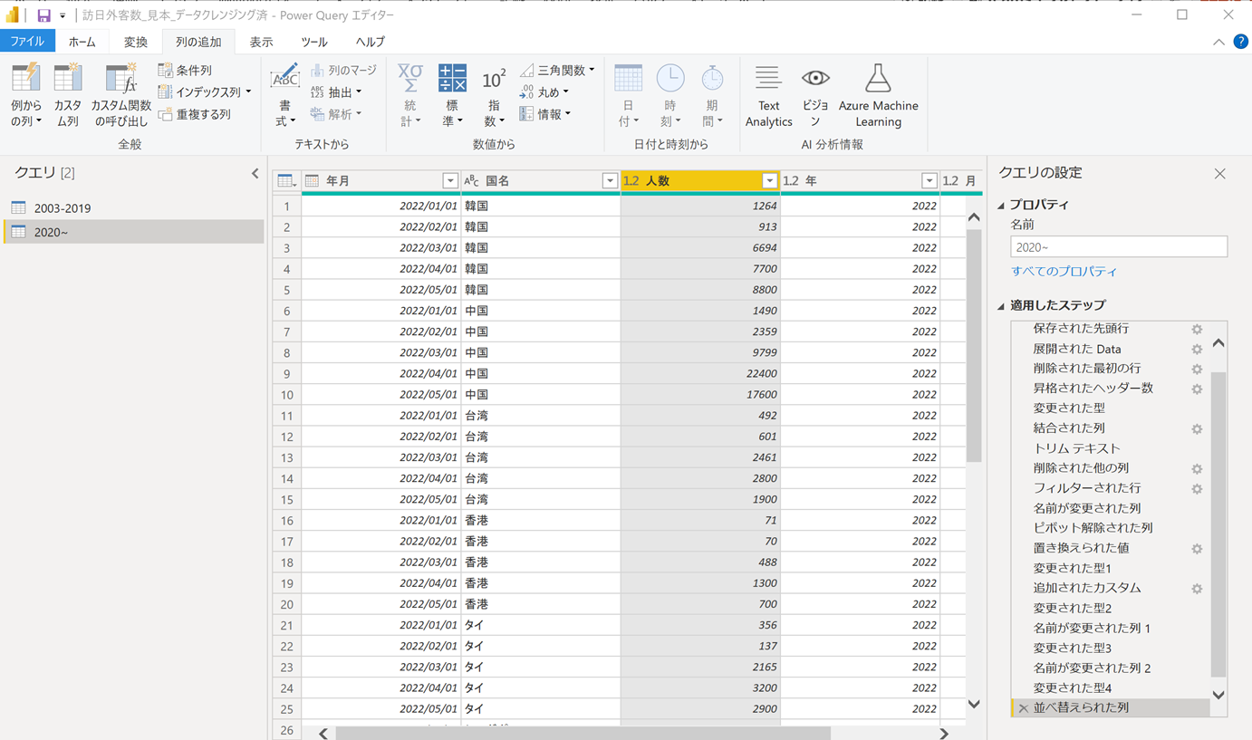Open the Format (書式) text menu
This screenshot has width=1252, height=740.
click(284, 95)
